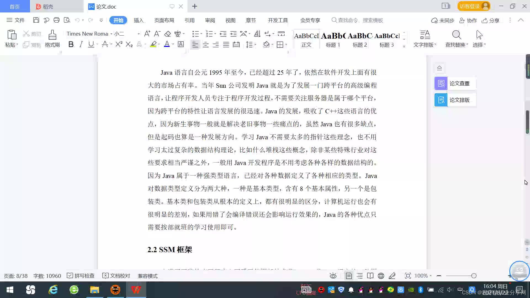Click the font color red A swatch
Screen dimensions: 530x298
(167, 44)
